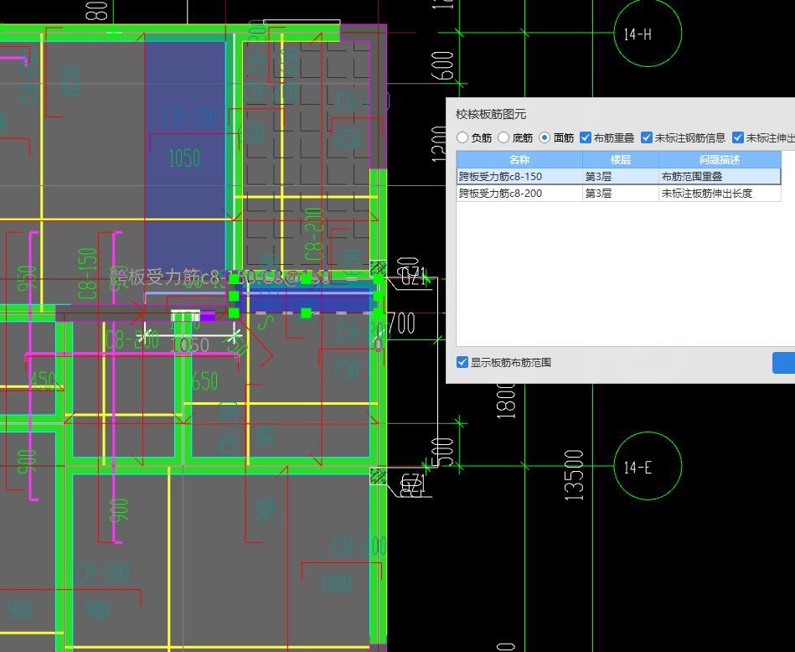Click the 14-H axis grid bubble
Screen dimensions: 795x652
point(648,34)
